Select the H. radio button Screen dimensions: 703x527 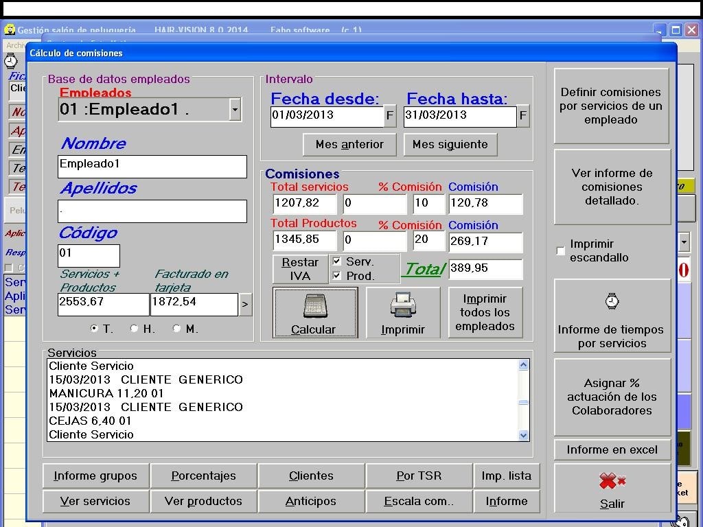pyautogui.click(x=135, y=329)
